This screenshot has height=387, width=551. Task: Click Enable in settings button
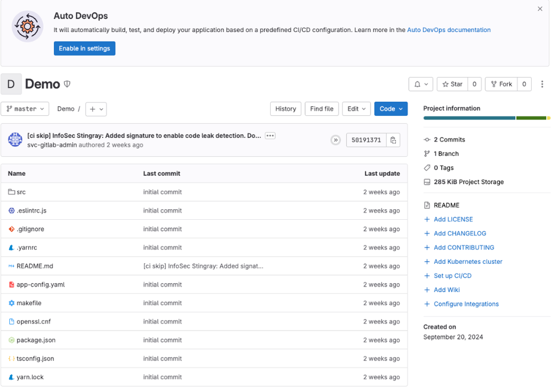84,49
